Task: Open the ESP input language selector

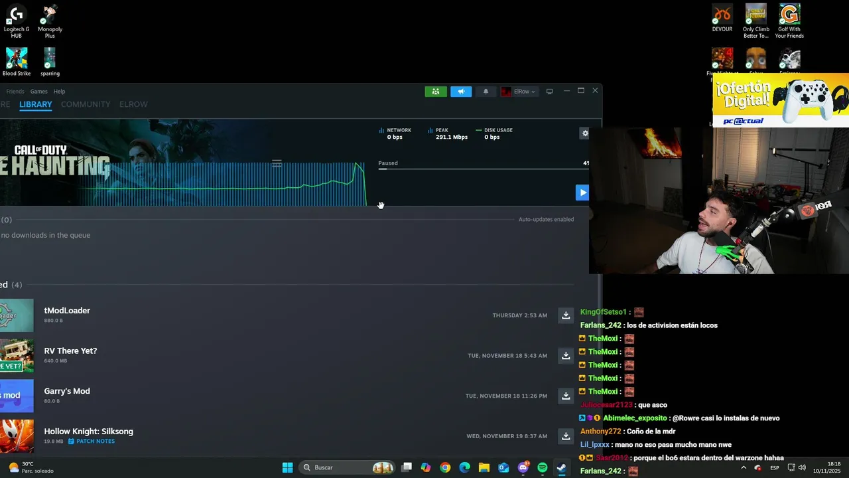Action: point(774,468)
